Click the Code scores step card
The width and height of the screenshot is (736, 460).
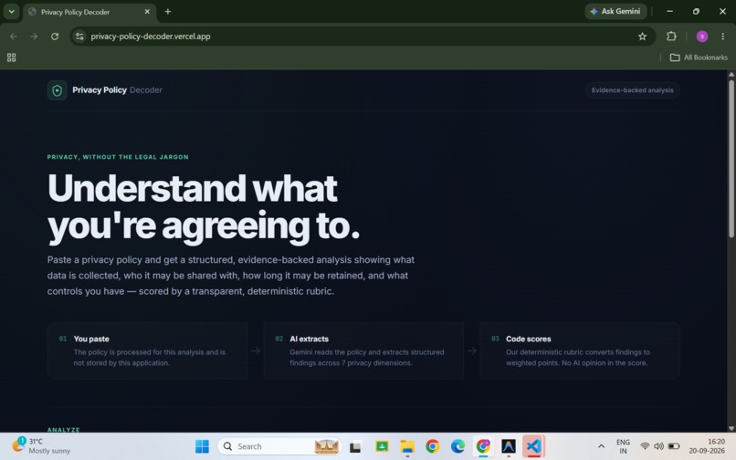pyautogui.click(x=580, y=350)
